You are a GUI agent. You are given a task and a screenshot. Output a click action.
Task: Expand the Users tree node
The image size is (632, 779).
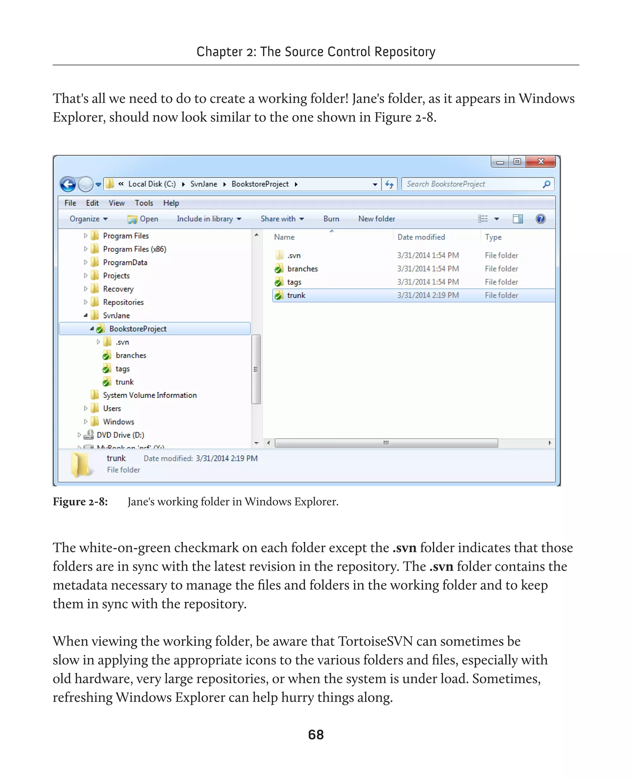[85, 408]
